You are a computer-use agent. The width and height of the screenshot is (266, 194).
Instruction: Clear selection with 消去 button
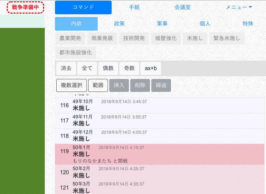coord(66,68)
